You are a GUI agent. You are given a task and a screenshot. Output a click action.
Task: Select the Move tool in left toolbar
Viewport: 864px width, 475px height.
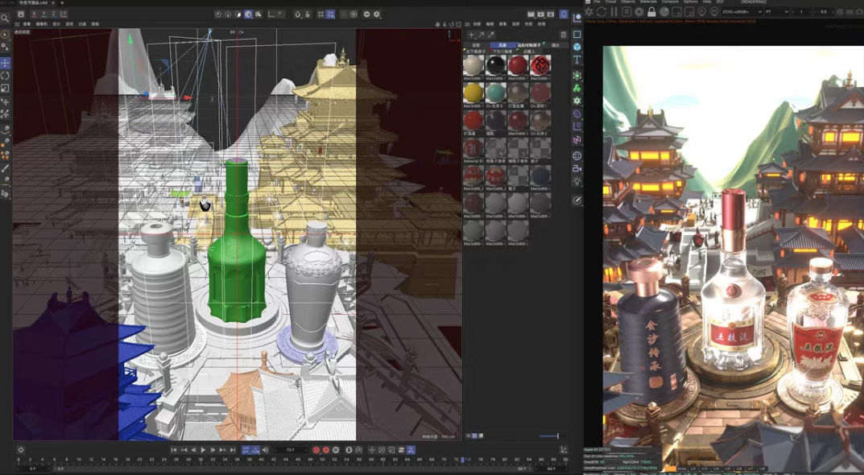(6, 63)
